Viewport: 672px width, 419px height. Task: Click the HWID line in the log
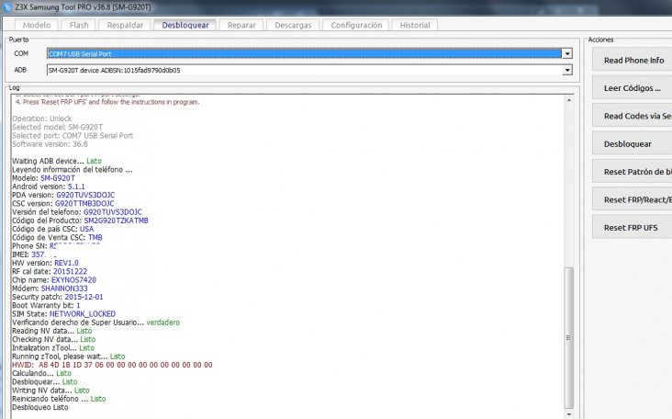(112, 365)
